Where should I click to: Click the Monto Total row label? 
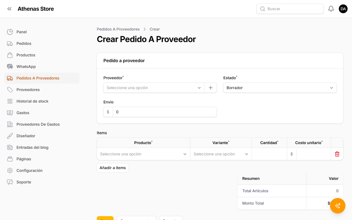pyautogui.click(x=253, y=203)
